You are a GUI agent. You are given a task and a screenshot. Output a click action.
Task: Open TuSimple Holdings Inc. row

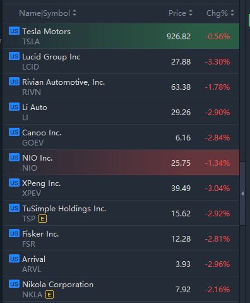121,213
